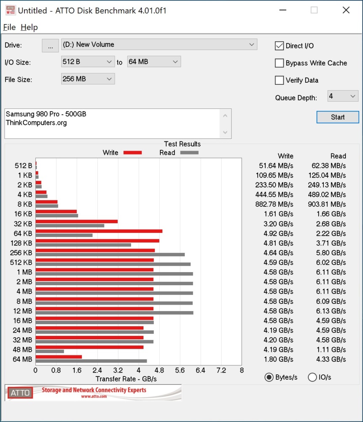Click the ATTO app icon in title bar

coord(10,10)
